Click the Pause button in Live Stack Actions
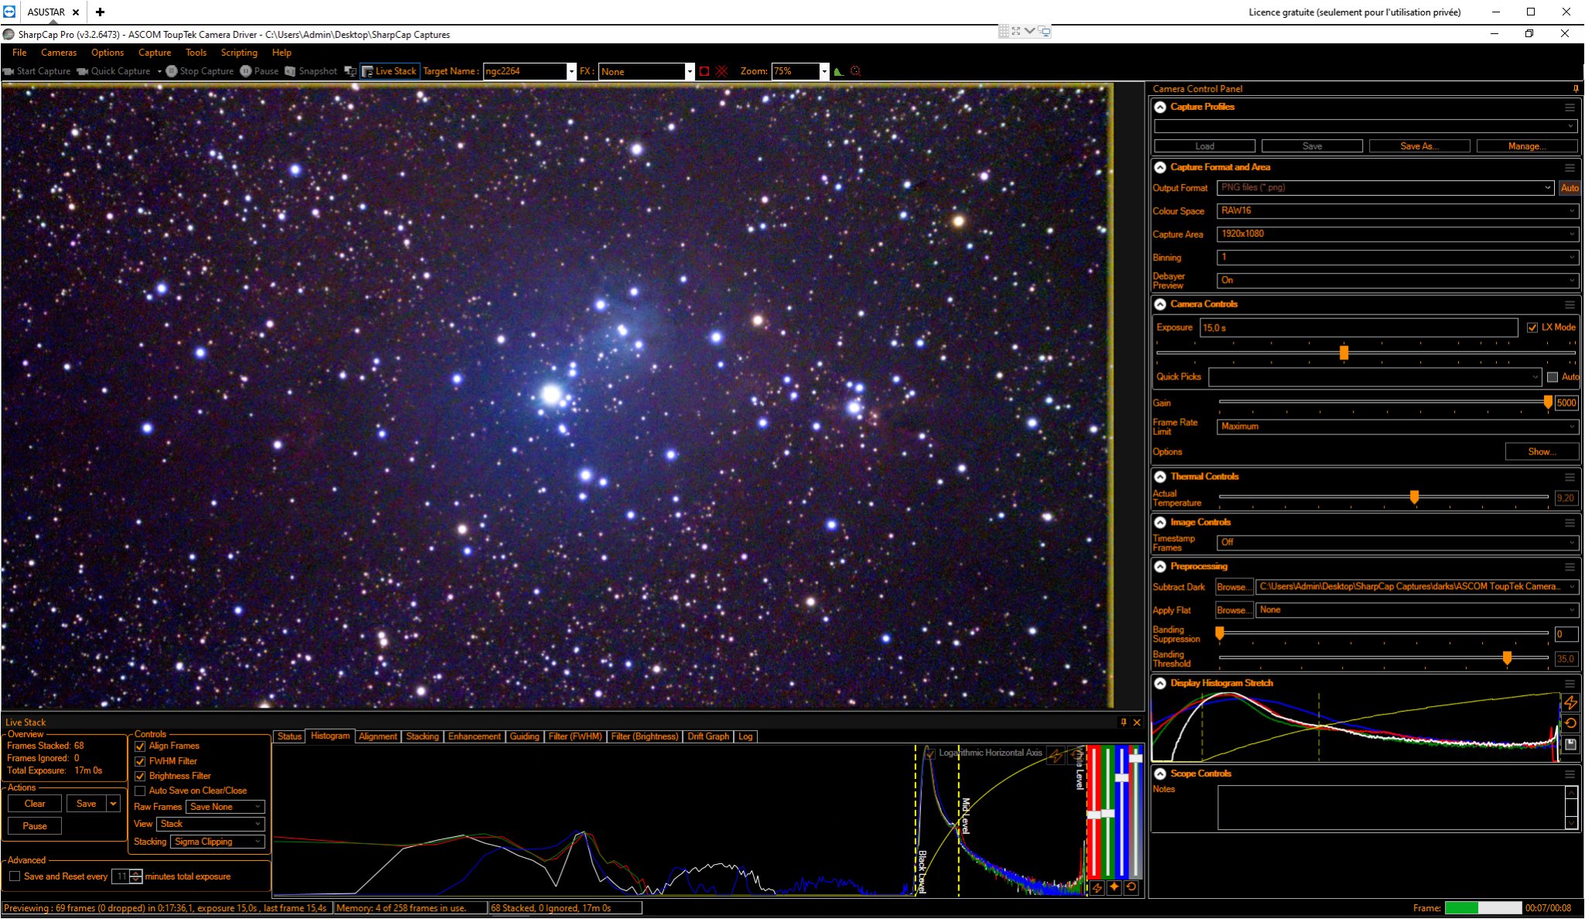The width and height of the screenshot is (1585, 919). click(x=35, y=827)
